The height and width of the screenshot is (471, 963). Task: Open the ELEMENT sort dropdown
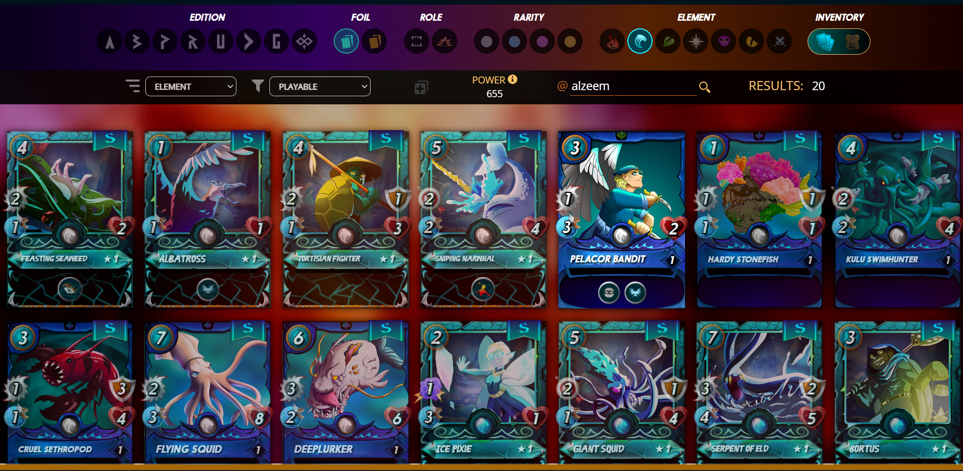click(x=191, y=86)
